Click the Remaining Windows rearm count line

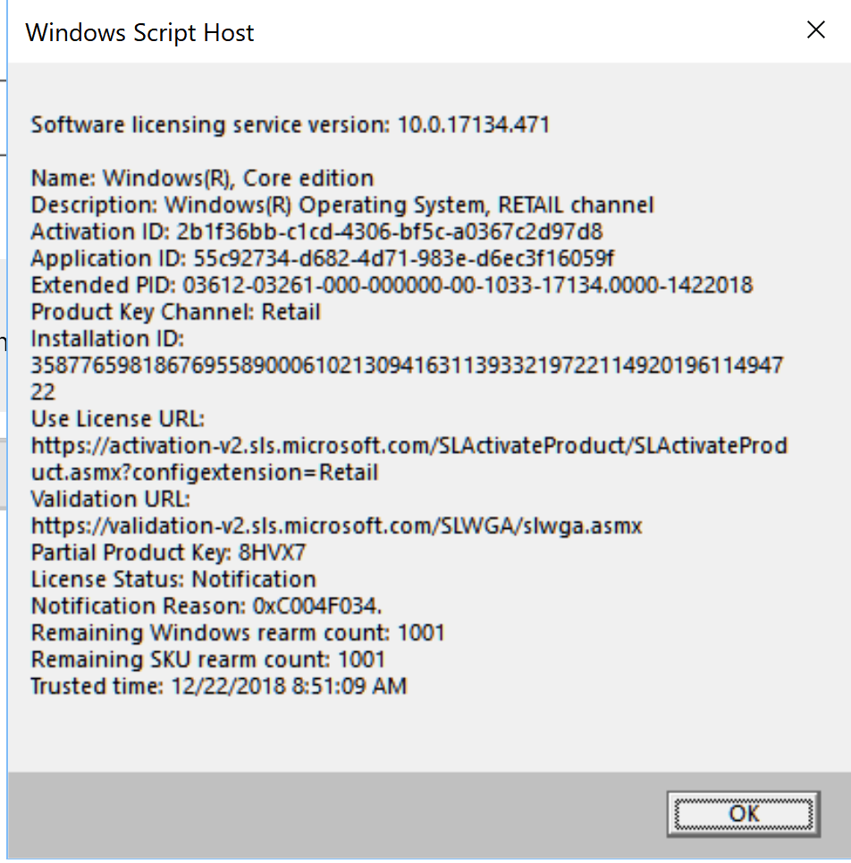click(238, 633)
